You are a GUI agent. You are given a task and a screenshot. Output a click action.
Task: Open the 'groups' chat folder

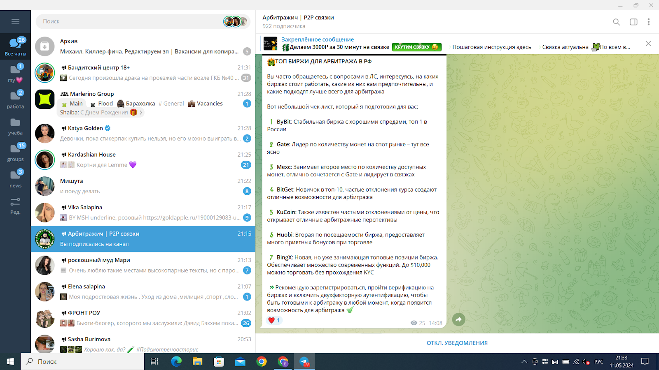click(15, 153)
